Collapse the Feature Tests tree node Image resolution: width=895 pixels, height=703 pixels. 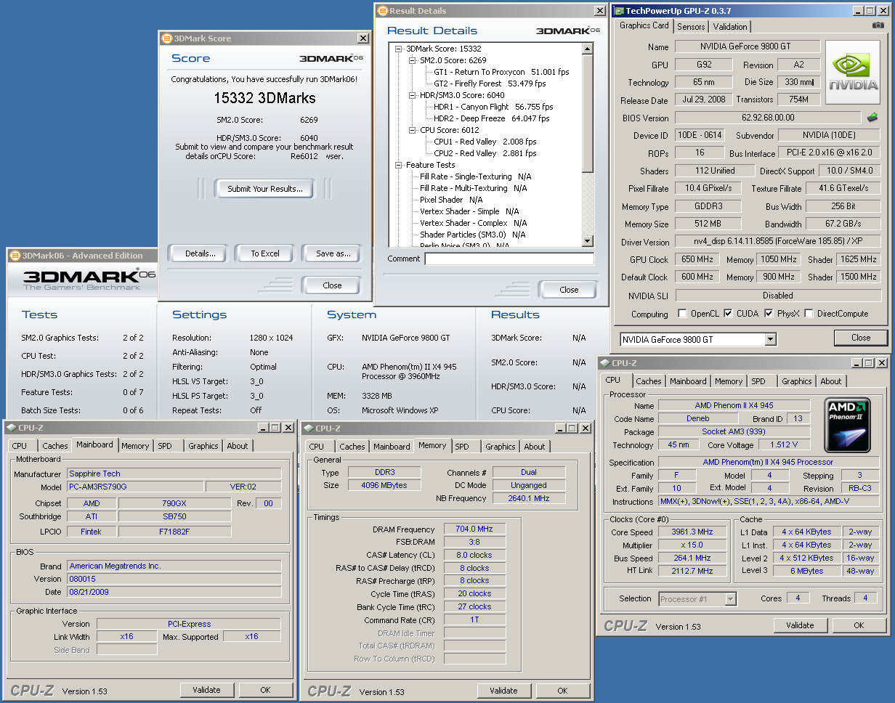[399, 165]
